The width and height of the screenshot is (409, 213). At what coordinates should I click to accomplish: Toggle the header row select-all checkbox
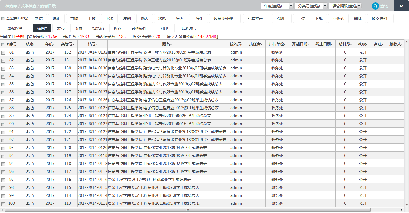click(x=3, y=44)
